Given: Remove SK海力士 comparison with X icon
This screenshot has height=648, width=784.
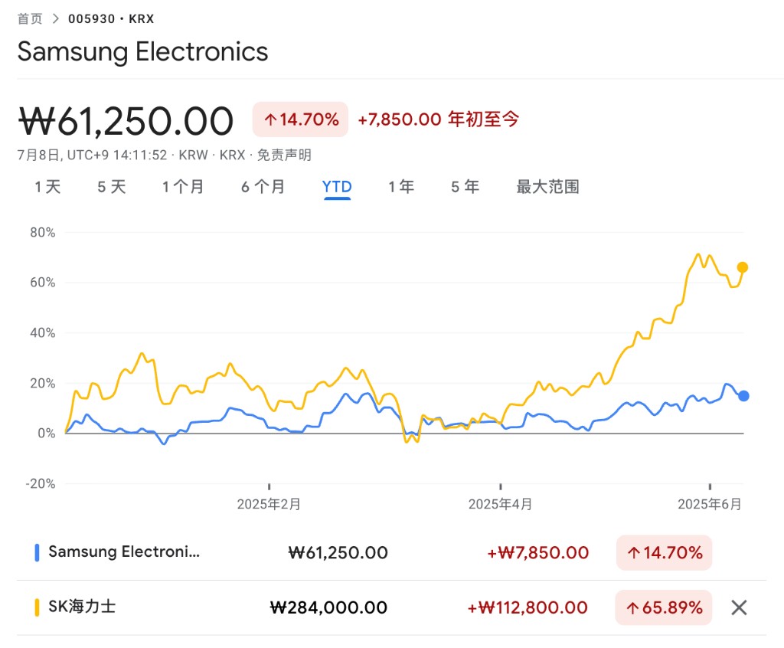Looking at the screenshot, I should click(x=738, y=607).
